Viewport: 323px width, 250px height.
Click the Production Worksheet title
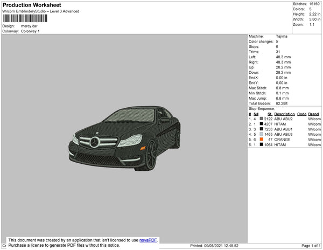32,5
